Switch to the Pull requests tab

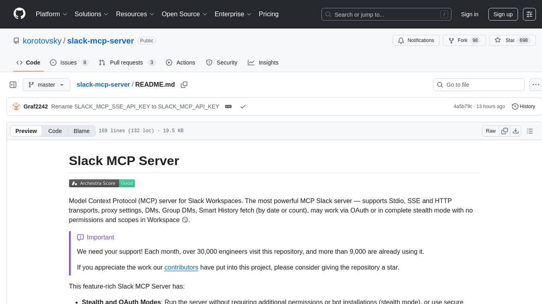(127, 62)
